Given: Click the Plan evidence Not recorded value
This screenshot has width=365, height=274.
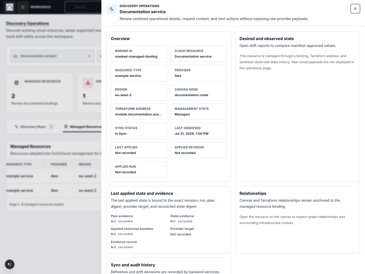Looking at the screenshot, I should [x=122, y=221].
